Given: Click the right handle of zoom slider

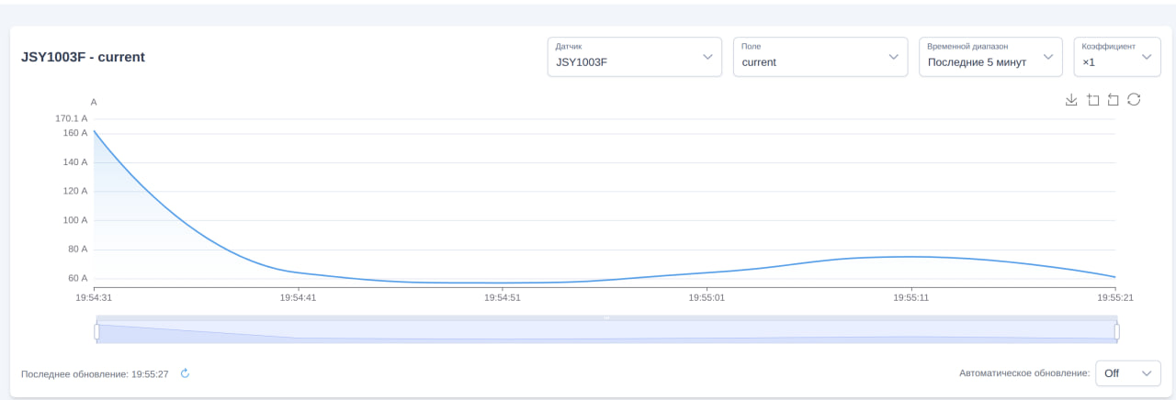Looking at the screenshot, I should (x=1117, y=331).
